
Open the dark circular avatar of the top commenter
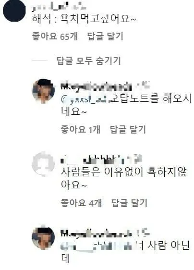(14, 11)
